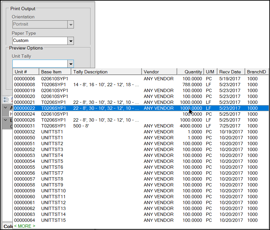Sort by the Unit # column header
Screen dimensions: 270x230
[x=25, y=72]
